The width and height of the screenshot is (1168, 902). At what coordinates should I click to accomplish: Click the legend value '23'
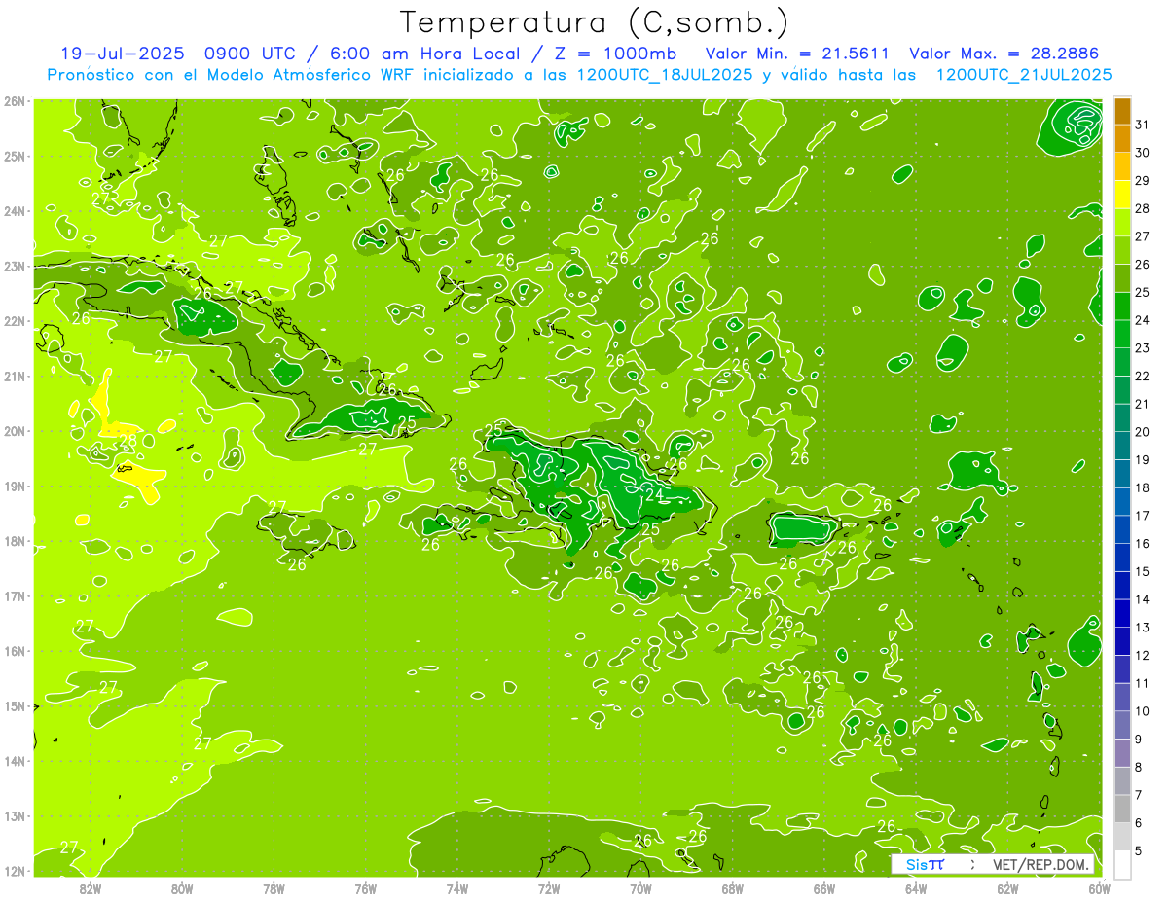click(x=1142, y=348)
